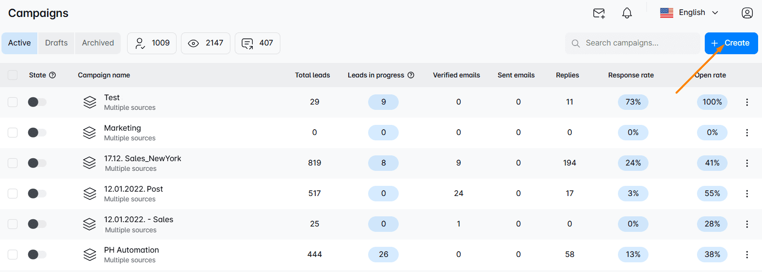Screen dimensions: 762x272
Task: Open more options for 17.12. Sales_NewYork
Action: coord(746,163)
